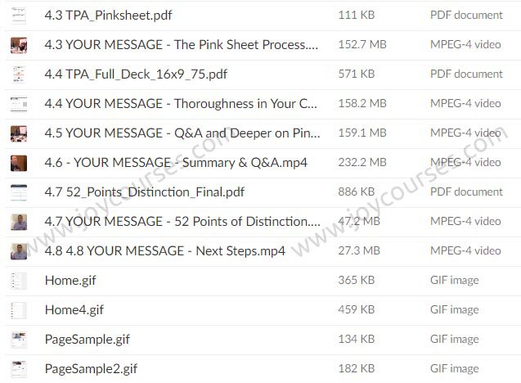Select the Thoroughness in Your C... video icon
The width and height of the screenshot is (521, 383).
coord(19,104)
